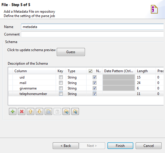The width and height of the screenshot is (165, 153).
Task: Click the copy selected items icon
Action: (x=48, y=111)
